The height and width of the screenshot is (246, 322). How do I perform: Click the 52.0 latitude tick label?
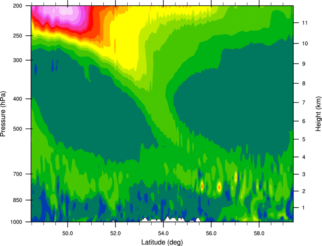click(116, 234)
